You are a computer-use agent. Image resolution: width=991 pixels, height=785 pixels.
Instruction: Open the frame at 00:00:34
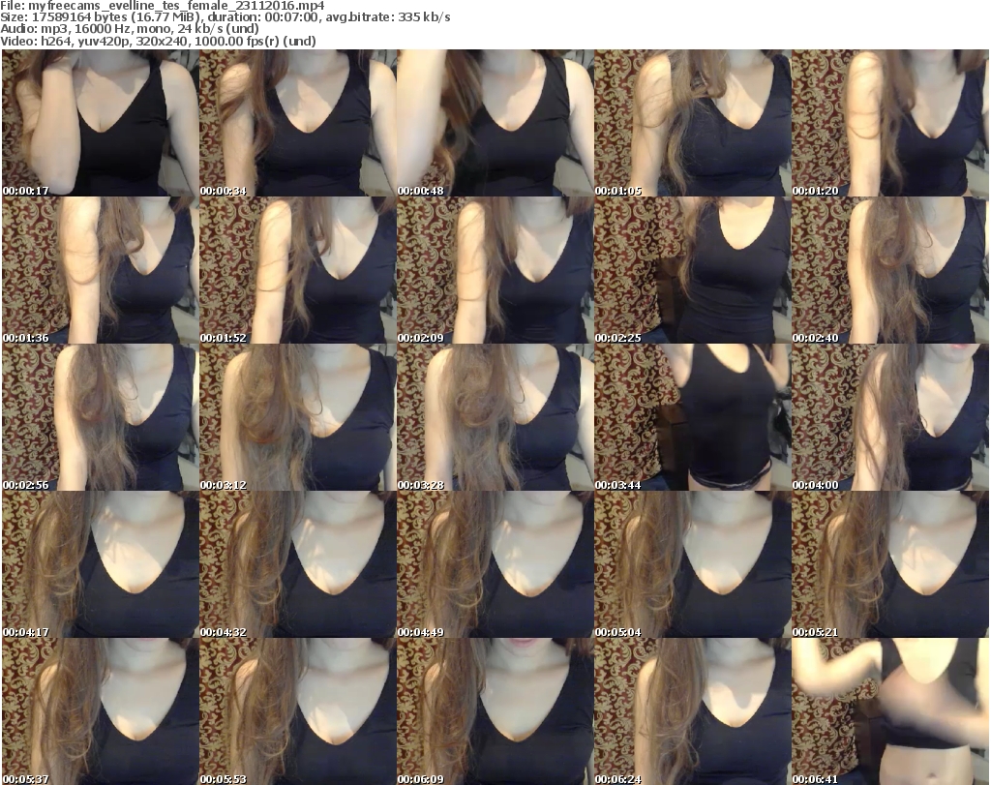tap(298, 123)
